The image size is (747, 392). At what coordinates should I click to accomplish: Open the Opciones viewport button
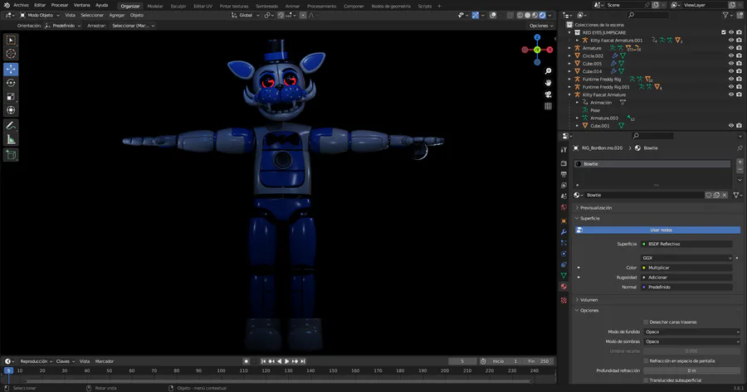point(541,26)
